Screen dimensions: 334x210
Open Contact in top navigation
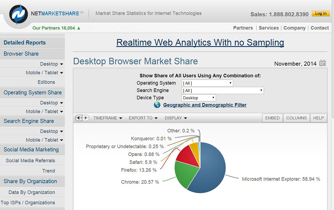coord(320,28)
